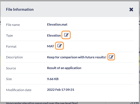Click the Description field label

[14, 57]
